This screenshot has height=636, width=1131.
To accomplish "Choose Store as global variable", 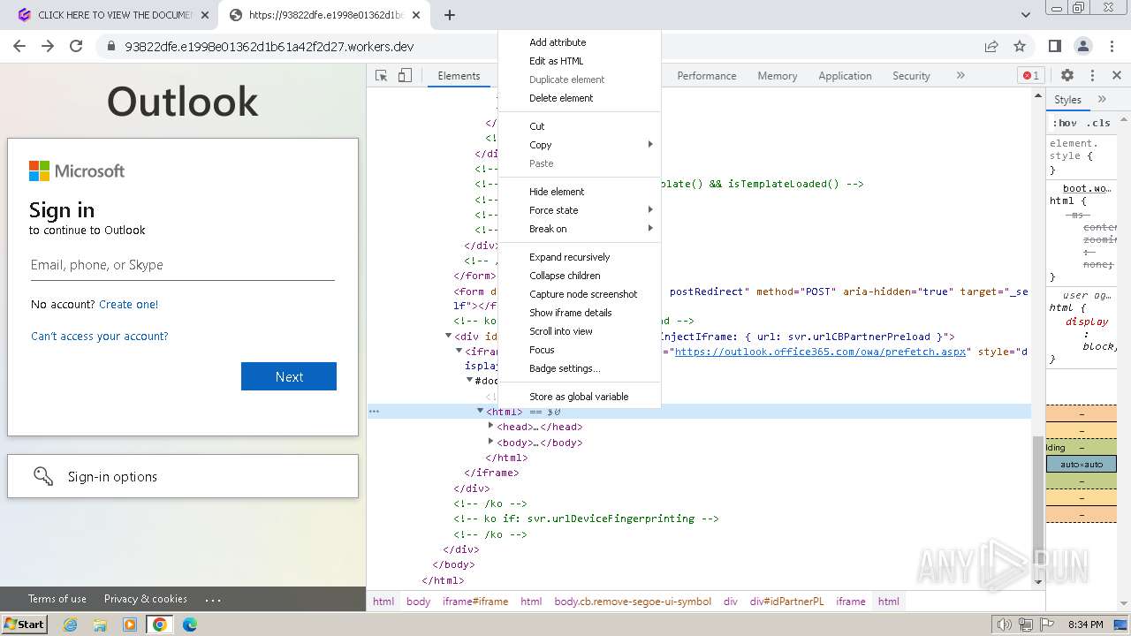I will 580,397.
